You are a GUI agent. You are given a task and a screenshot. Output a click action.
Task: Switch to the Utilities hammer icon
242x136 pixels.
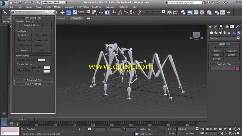tap(237, 27)
